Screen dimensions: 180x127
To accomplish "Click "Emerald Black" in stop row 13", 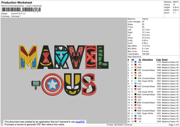I will pyautogui.click(x=148, y=94).
